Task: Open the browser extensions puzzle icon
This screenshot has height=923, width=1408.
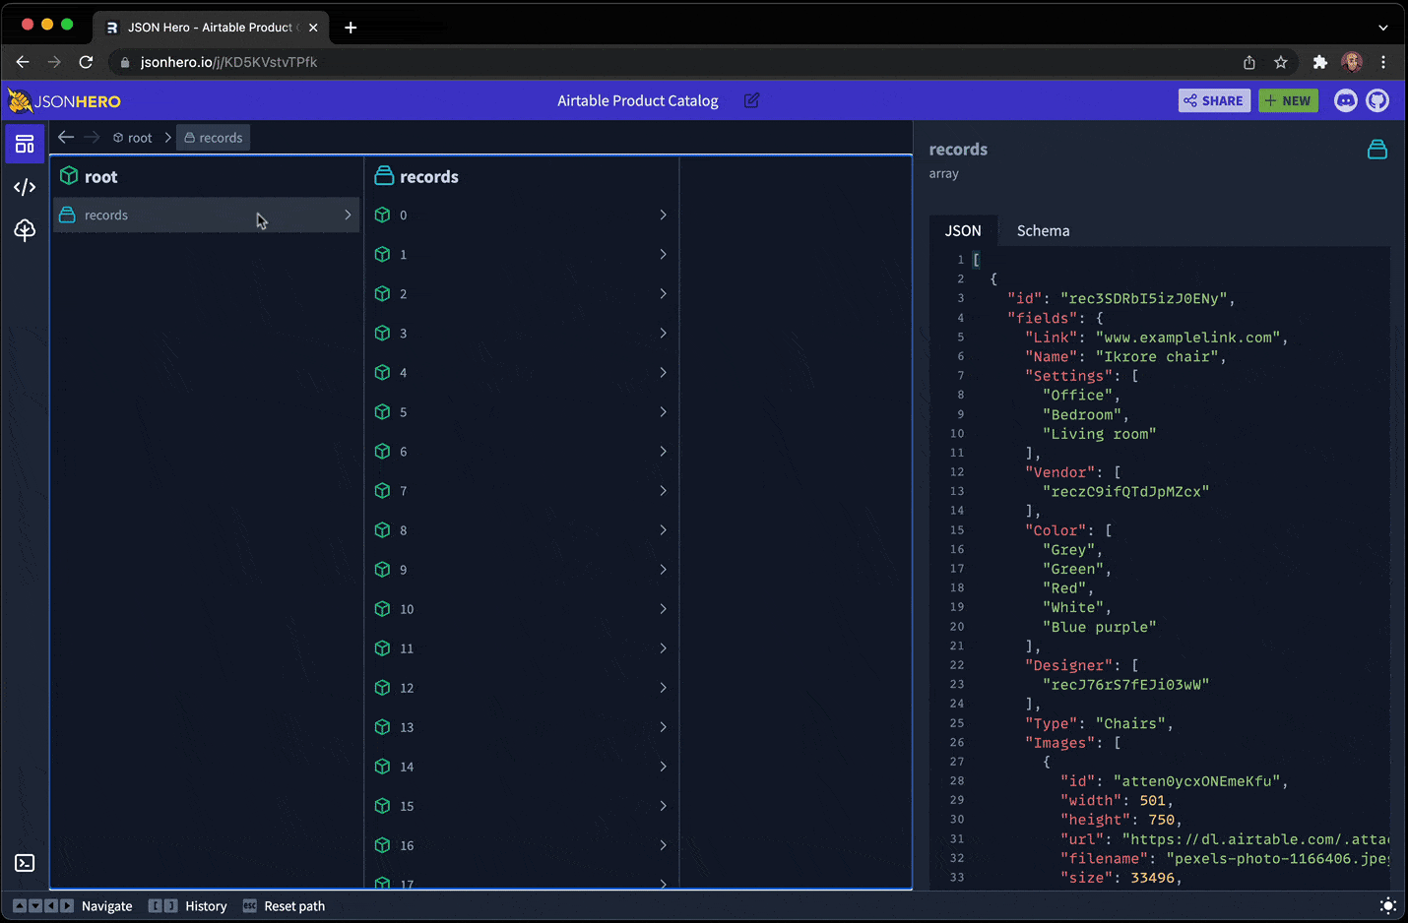Action: point(1319,62)
